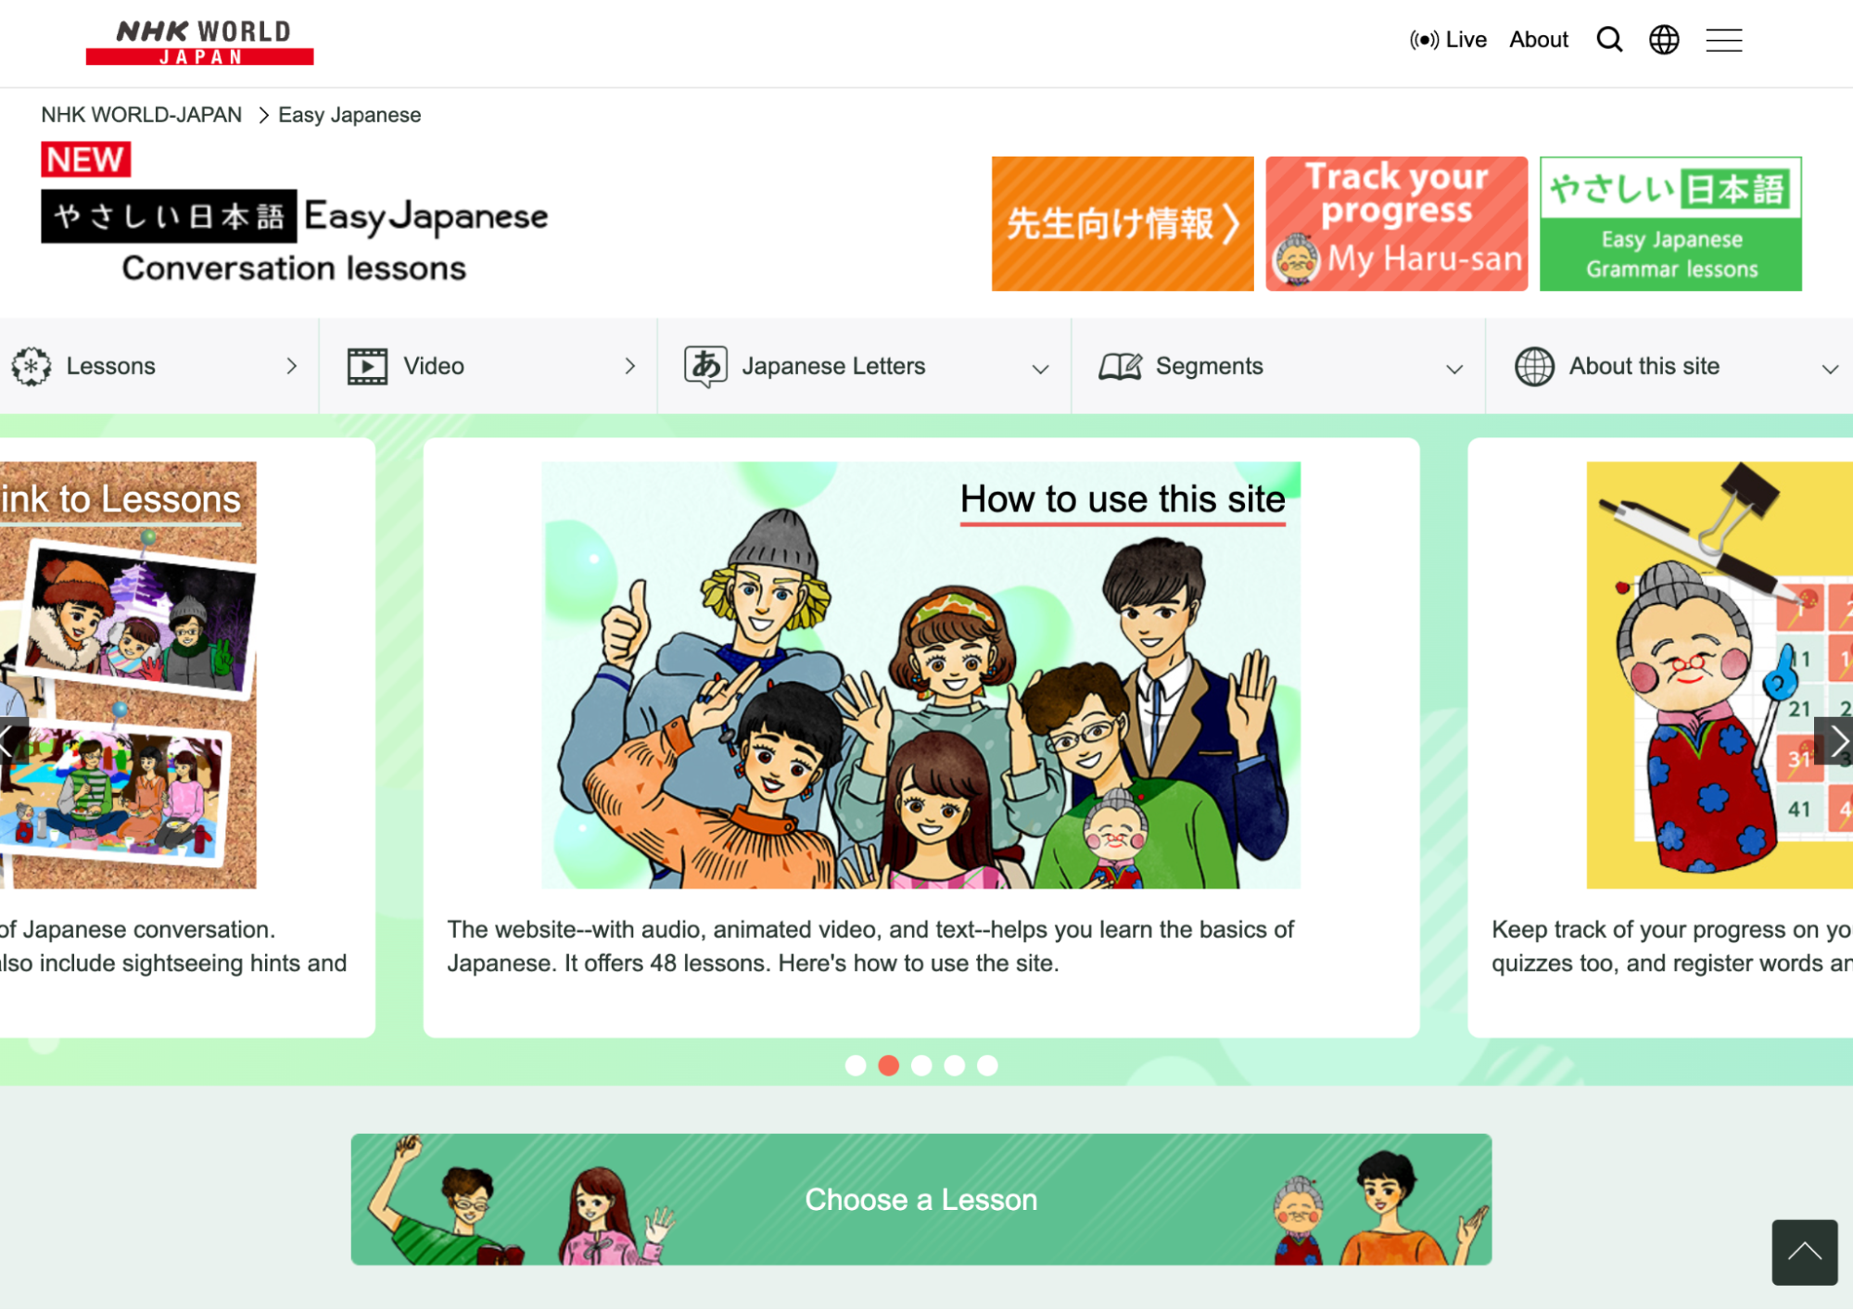The height and width of the screenshot is (1310, 1853).
Task: Go to next carousel slide arrow
Action: pos(1834,740)
